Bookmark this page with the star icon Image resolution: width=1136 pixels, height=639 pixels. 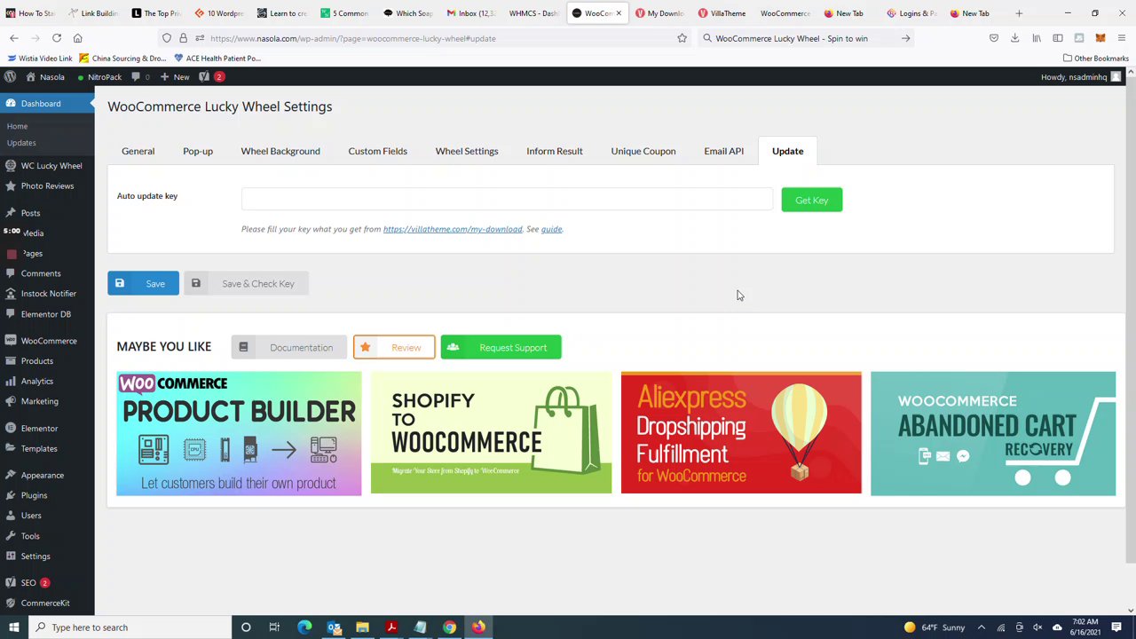pos(682,38)
